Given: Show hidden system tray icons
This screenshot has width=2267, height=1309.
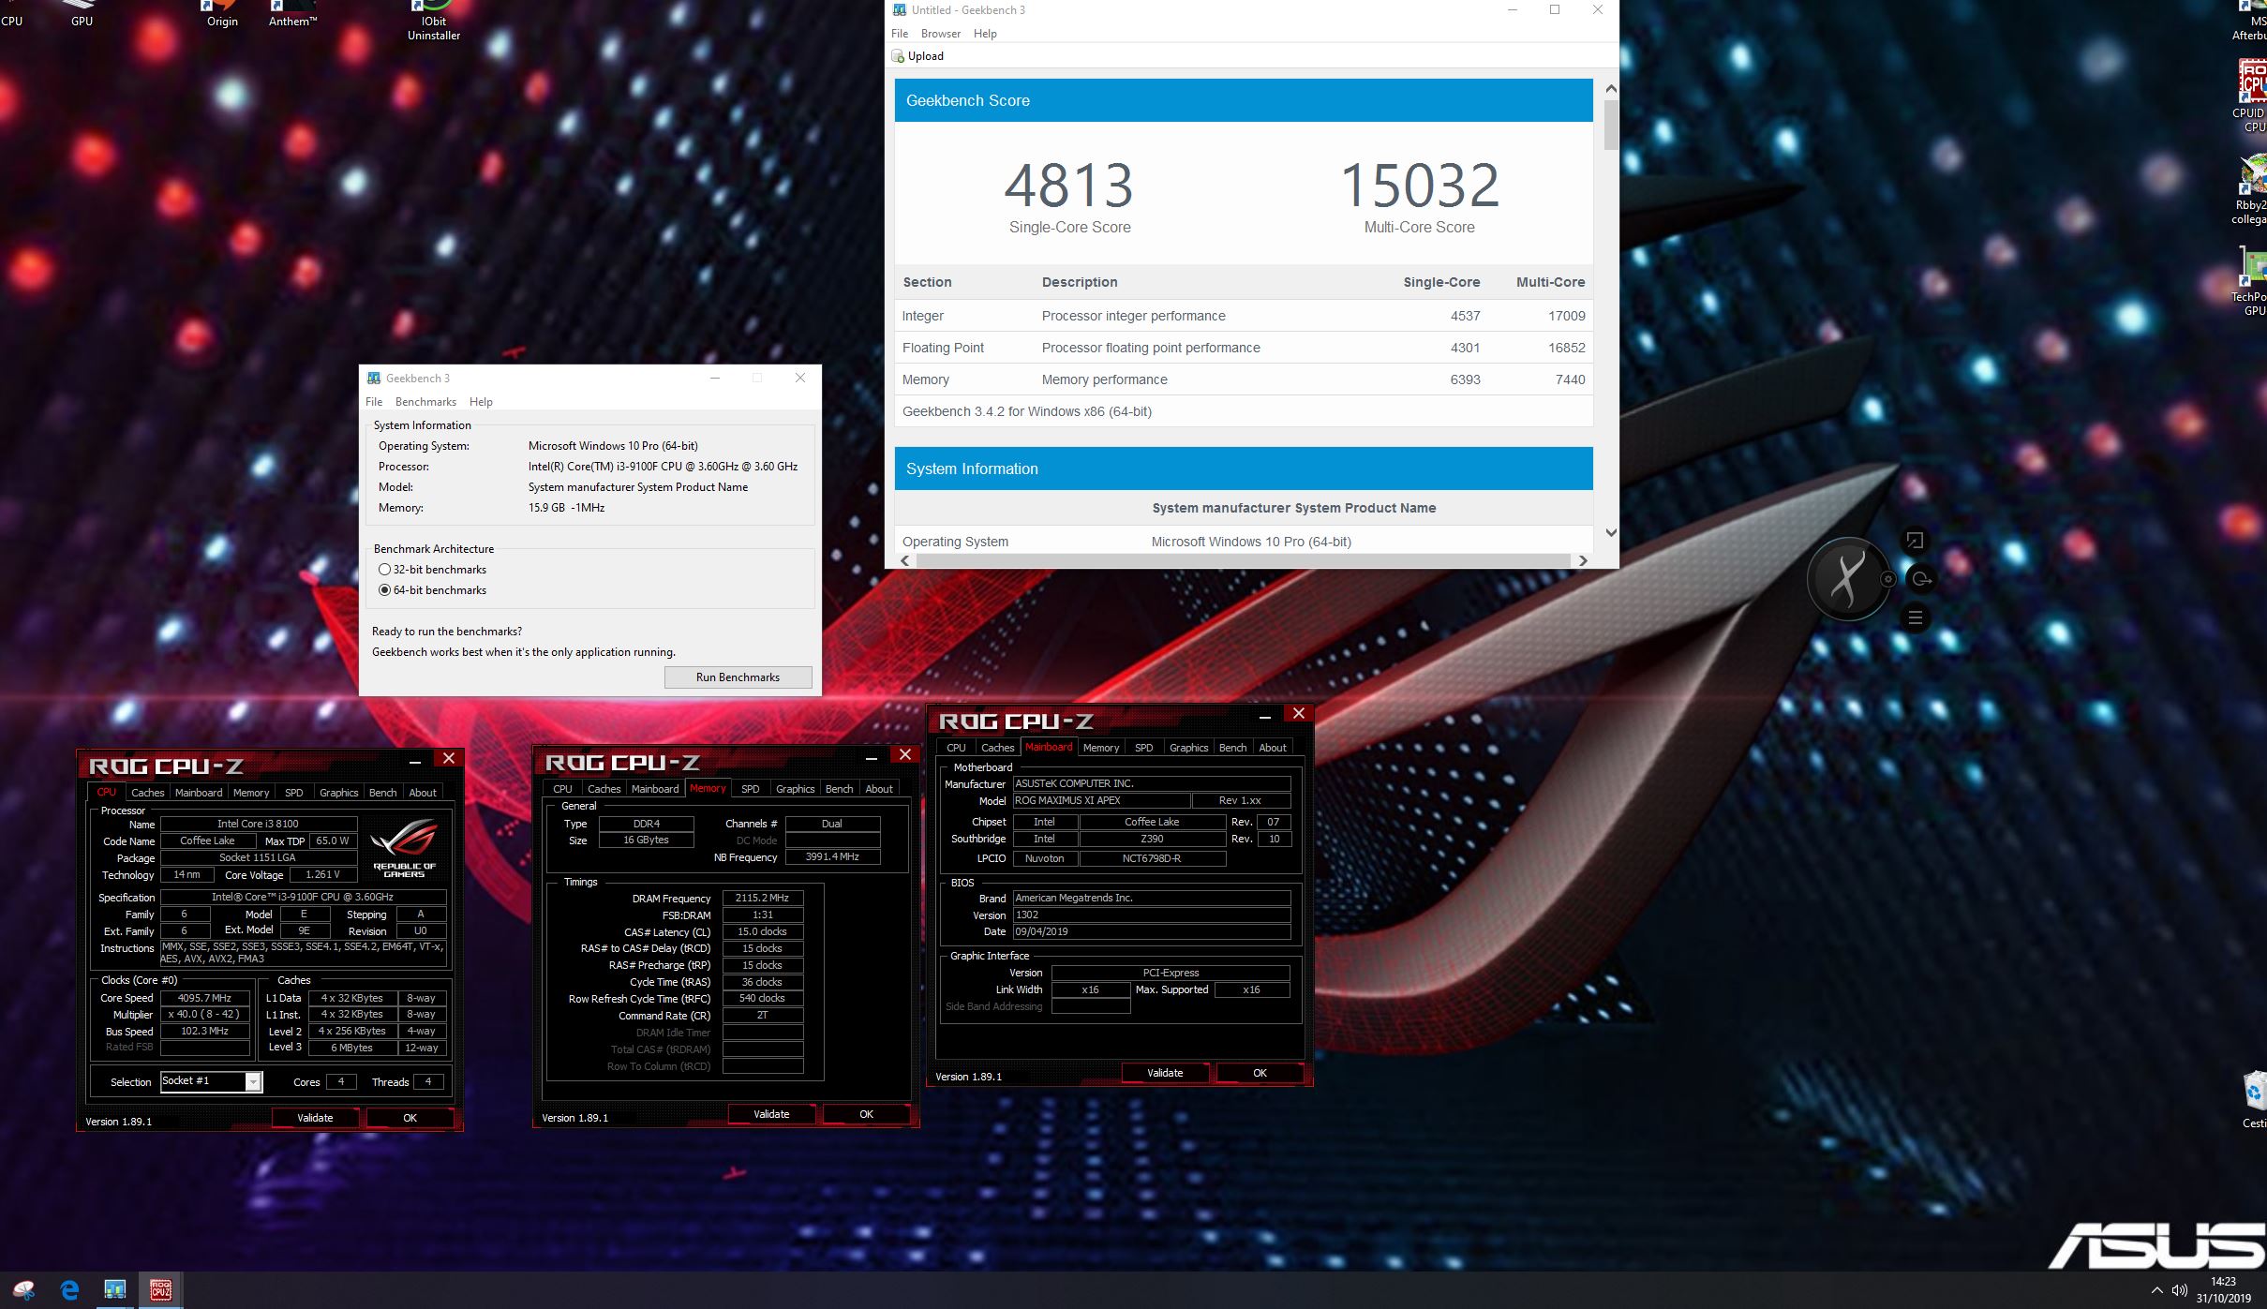Looking at the screenshot, I should pyautogui.click(x=2156, y=1290).
